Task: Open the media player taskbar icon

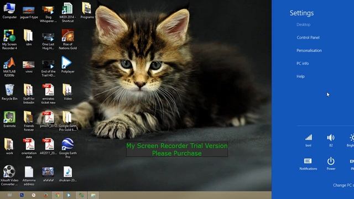Action: 69,195
